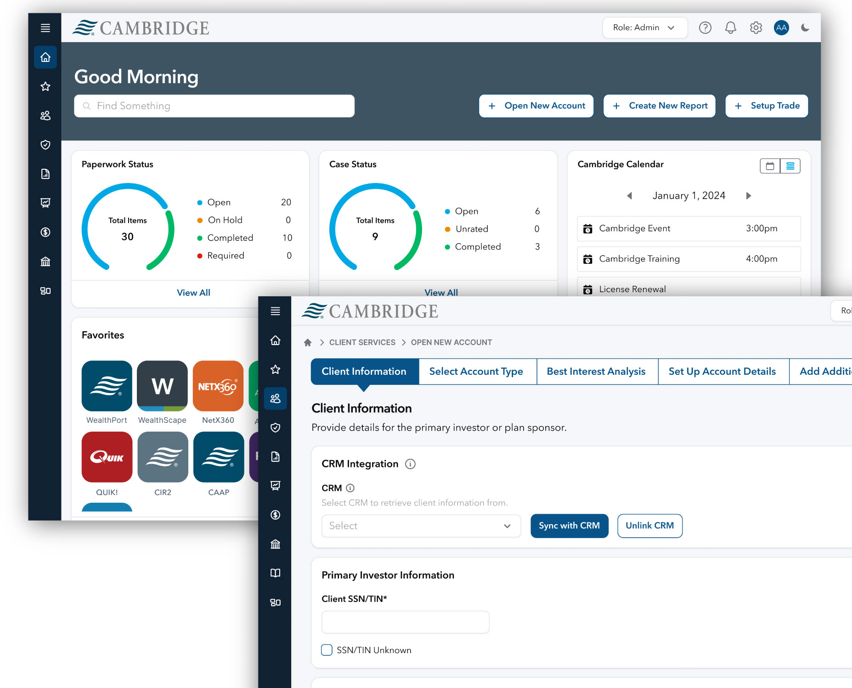Focus the Find Something search field
This screenshot has width=852, height=688.
click(x=214, y=106)
